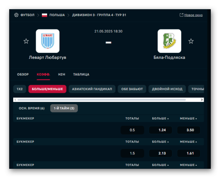Open ДИВИЗИОН 3 - ГРУППА 4 - ТУР 31 breadcrumb
Viewport: 220px width, 178px height.
[99, 15]
